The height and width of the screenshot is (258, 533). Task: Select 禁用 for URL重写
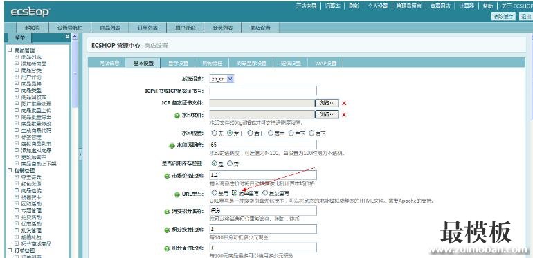214,192
